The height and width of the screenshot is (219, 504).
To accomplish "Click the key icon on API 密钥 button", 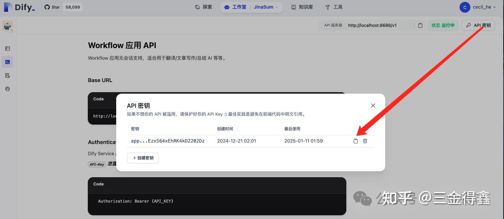I will click(x=469, y=25).
